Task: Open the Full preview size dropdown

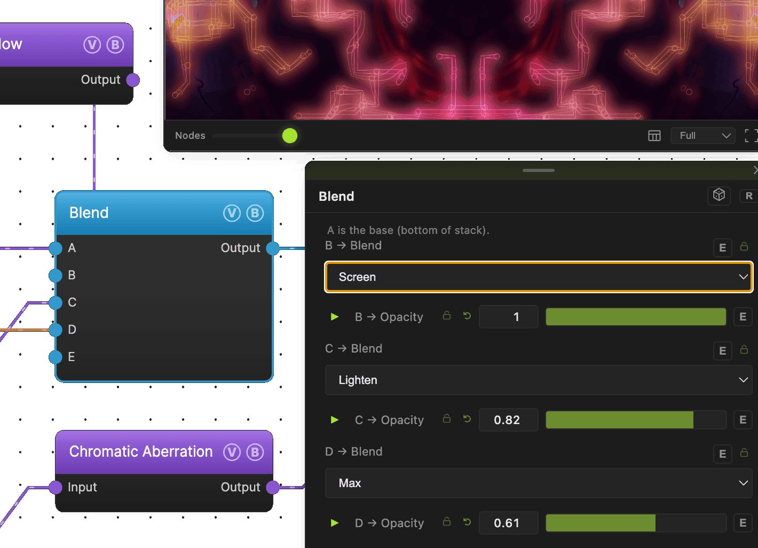Action: (x=703, y=136)
